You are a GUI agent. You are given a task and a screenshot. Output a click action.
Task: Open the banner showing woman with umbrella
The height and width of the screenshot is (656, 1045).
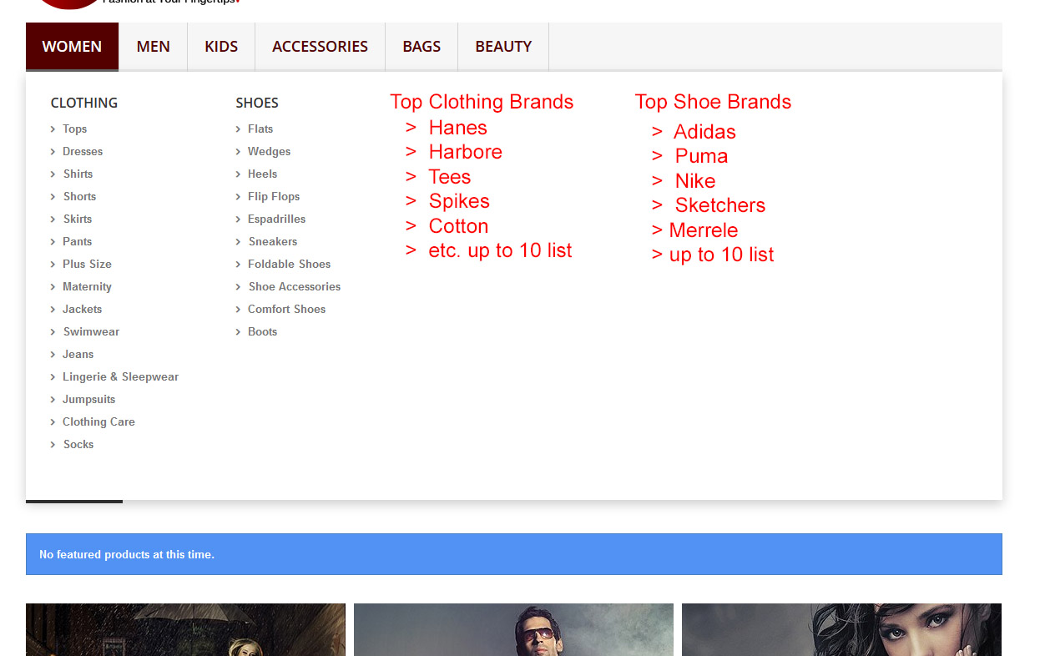pyautogui.click(x=185, y=629)
